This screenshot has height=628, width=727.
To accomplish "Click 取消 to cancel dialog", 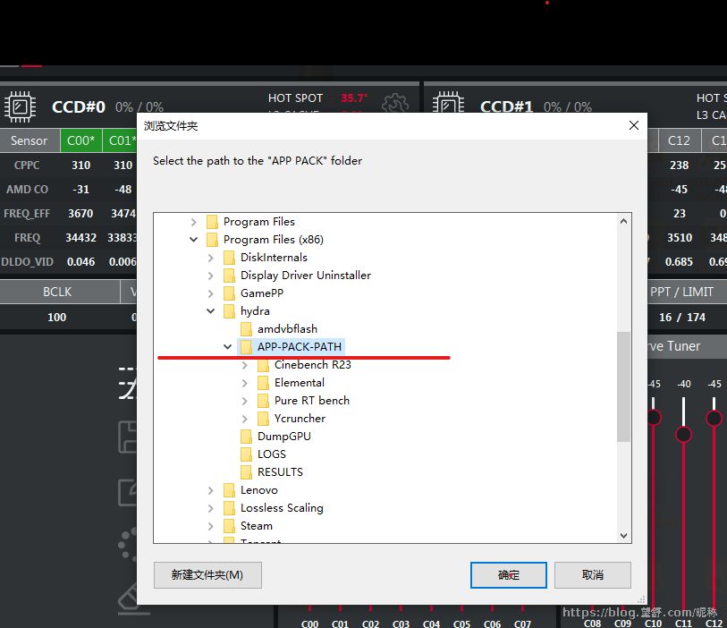I will click(x=593, y=575).
